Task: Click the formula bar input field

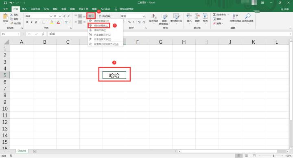Action: (168, 34)
